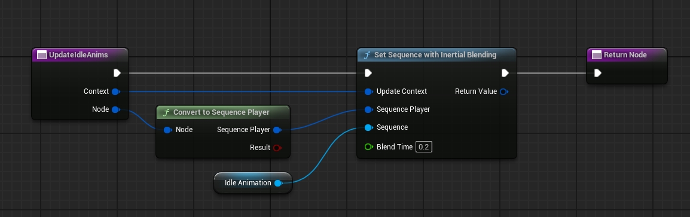Click the Return Node execution input pin
Screen dimensions: 690x217
coord(597,73)
